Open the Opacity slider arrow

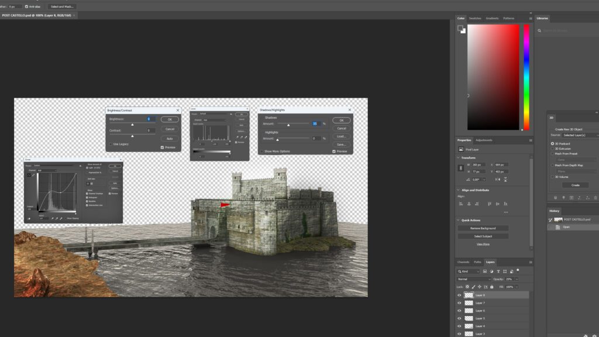[x=517, y=279]
